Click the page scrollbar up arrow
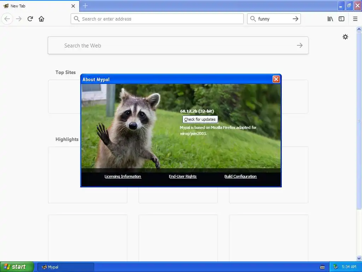Image resolution: width=362 pixels, height=272 pixels. 359,29
